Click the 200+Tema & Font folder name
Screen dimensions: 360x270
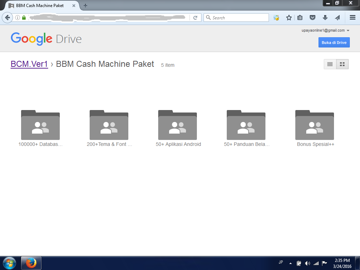coord(109,144)
